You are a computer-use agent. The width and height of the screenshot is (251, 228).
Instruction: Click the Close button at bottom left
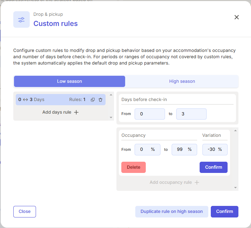24,212
